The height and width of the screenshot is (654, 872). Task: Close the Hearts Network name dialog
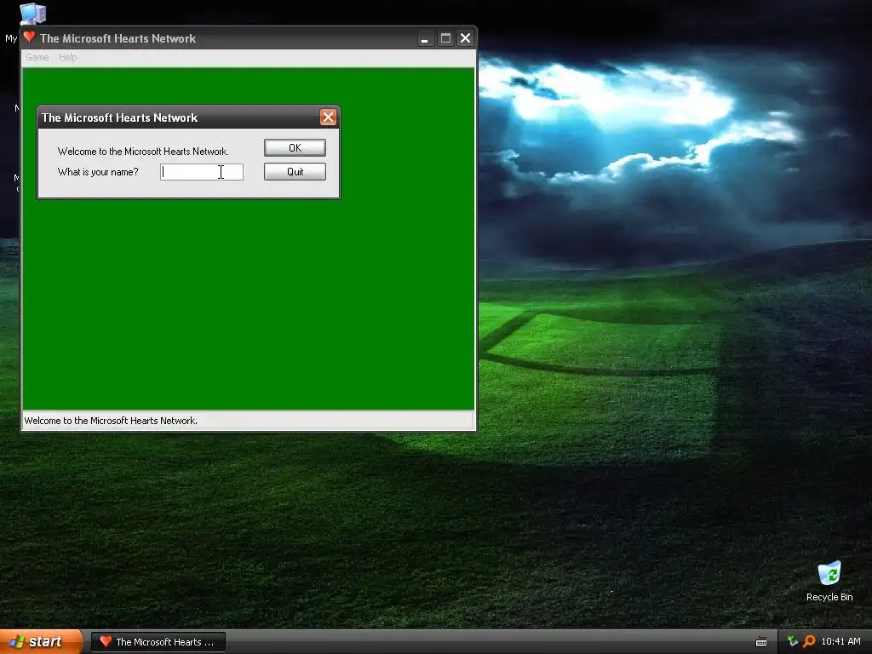328,118
